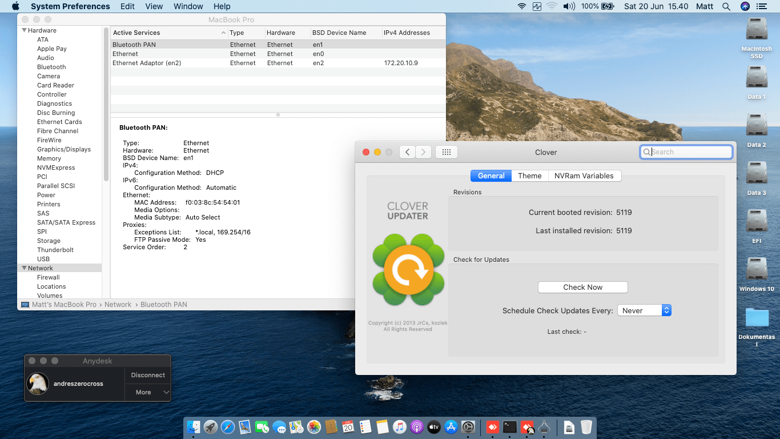Open the Window menu
The image size is (780, 439).
click(x=188, y=6)
